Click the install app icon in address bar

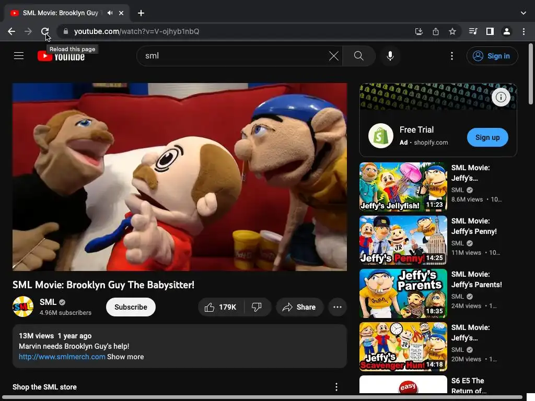[x=418, y=31]
